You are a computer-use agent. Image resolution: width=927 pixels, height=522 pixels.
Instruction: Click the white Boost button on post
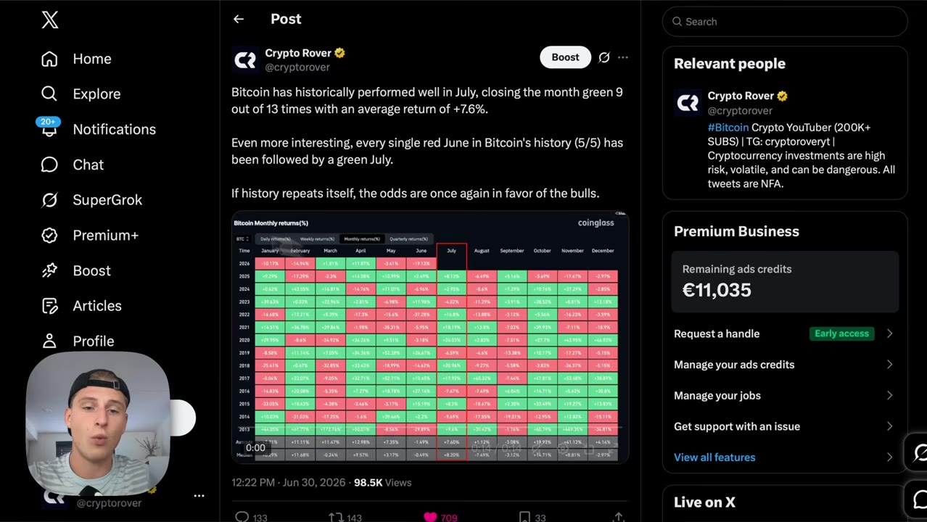tap(565, 57)
